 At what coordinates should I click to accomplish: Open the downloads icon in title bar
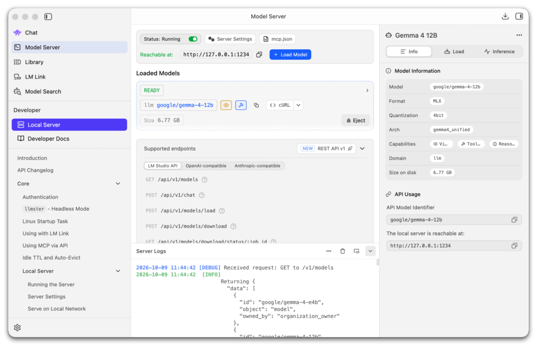tap(505, 16)
